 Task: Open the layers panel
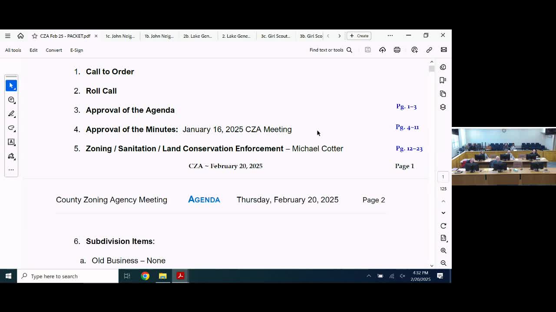[443, 107]
